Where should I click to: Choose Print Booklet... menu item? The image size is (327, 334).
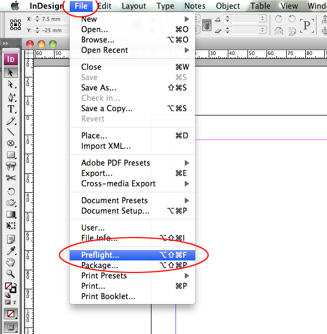(132, 296)
